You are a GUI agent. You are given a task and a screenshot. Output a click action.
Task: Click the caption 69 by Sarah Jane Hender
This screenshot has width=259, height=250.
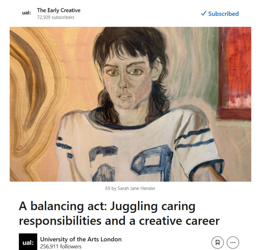[130, 188]
